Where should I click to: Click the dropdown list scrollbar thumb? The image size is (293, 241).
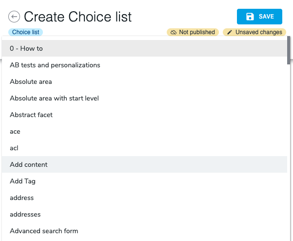click(289, 50)
